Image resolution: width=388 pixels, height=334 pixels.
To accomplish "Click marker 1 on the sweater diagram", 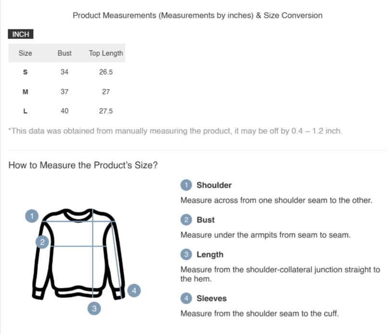I will (x=32, y=216).
